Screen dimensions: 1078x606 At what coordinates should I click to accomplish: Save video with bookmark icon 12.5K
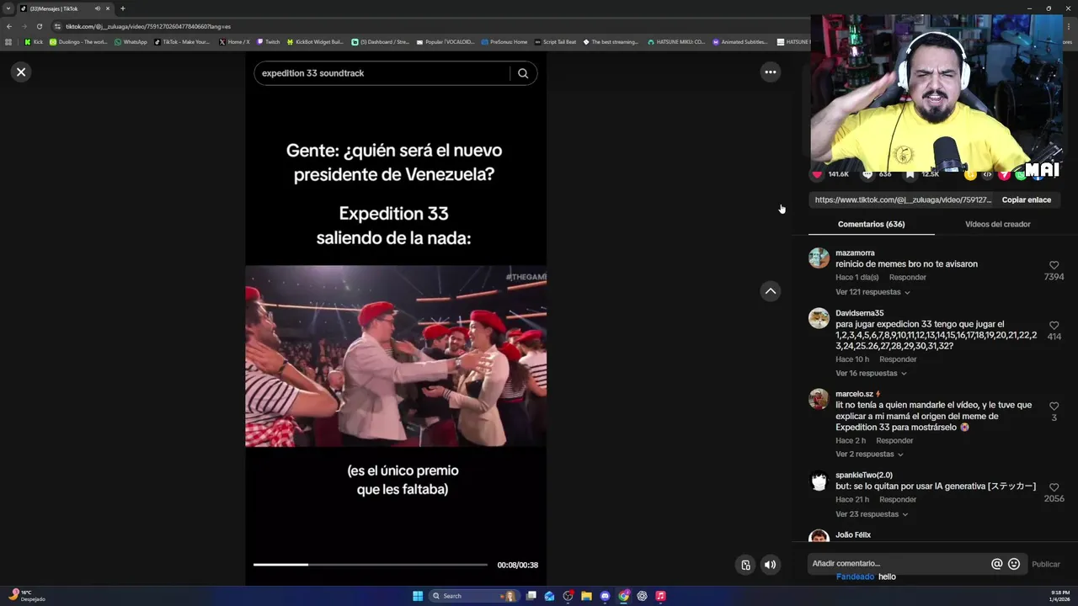[910, 174]
